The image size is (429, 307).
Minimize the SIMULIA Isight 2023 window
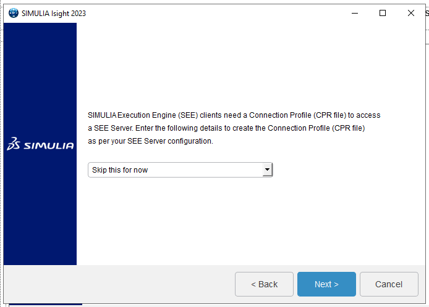pyautogui.click(x=355, y=13)
